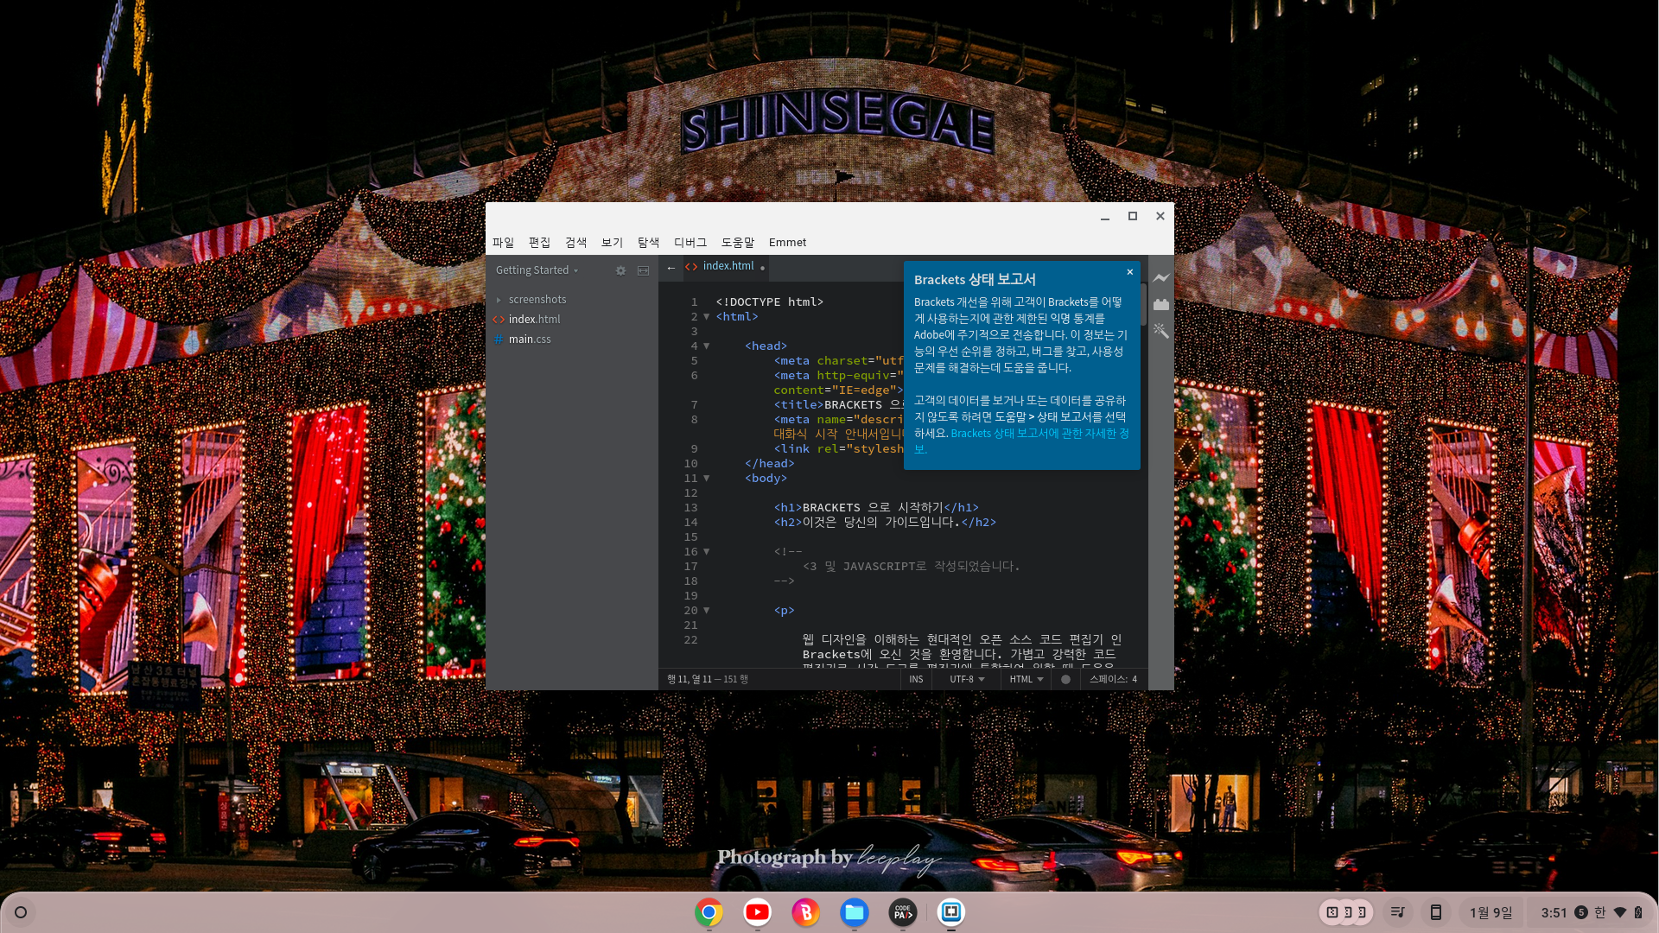This screenshot has width=1659, height=933.
Task: Click the DOCTYPE html line in editor
Action: coord(769,302)
